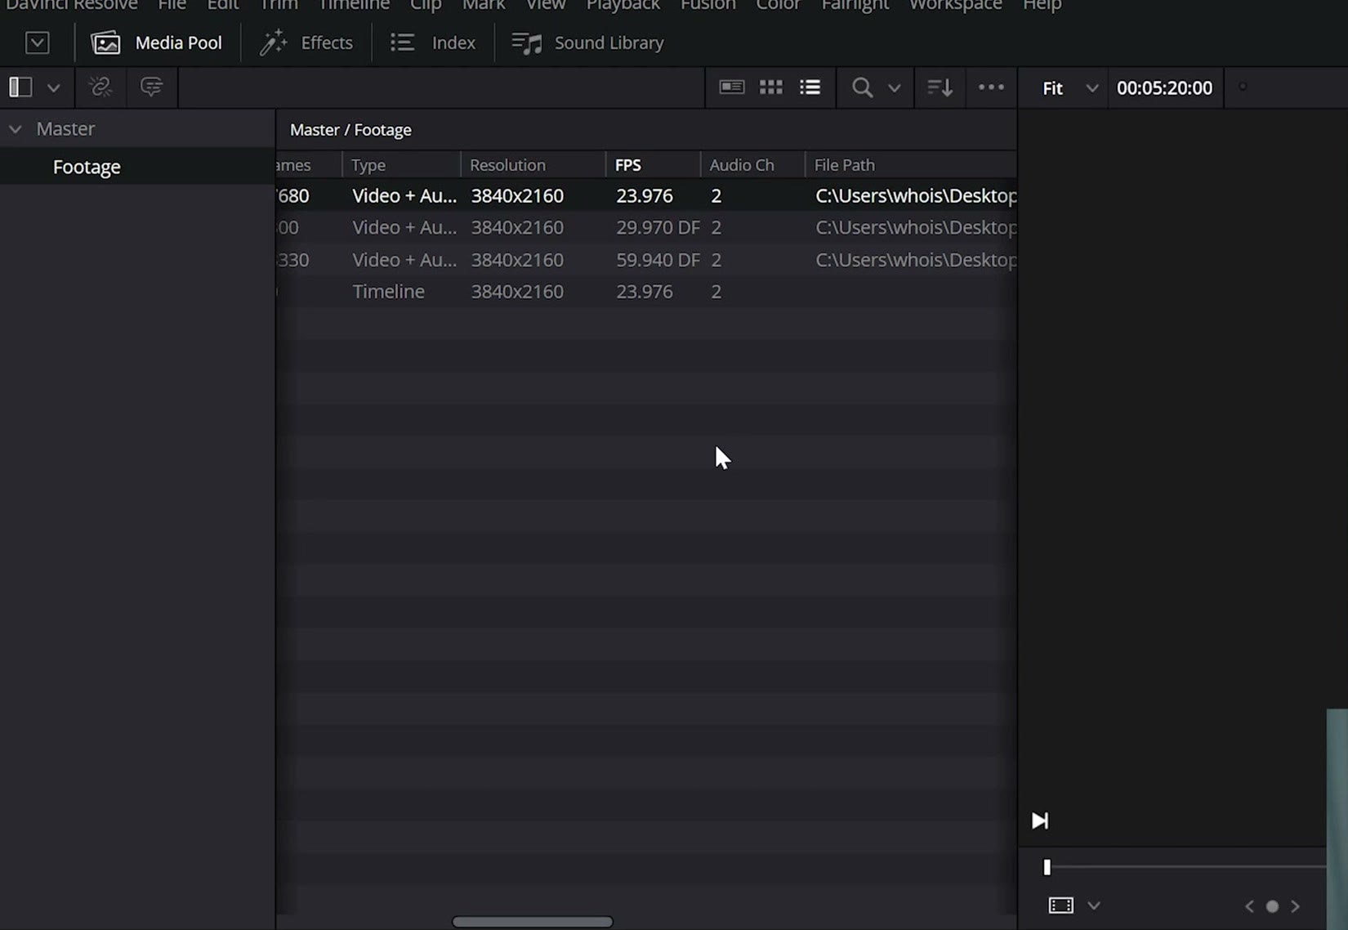Open the Color menu
This screenshot has width=1348, height=930.
click(778, 5)
